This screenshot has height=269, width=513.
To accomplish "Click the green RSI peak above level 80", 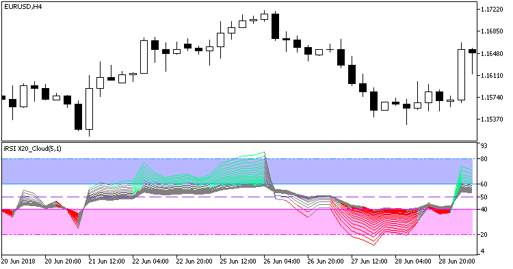I will [264, 153].
